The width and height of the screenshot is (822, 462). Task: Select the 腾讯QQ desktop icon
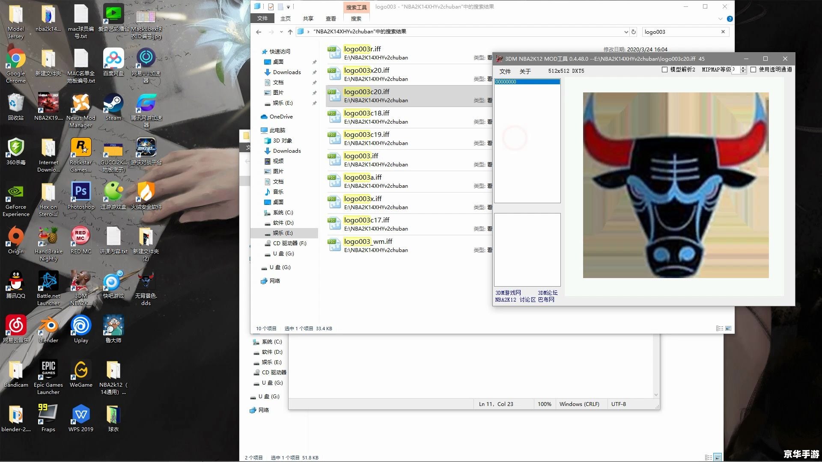coord(16,285)
